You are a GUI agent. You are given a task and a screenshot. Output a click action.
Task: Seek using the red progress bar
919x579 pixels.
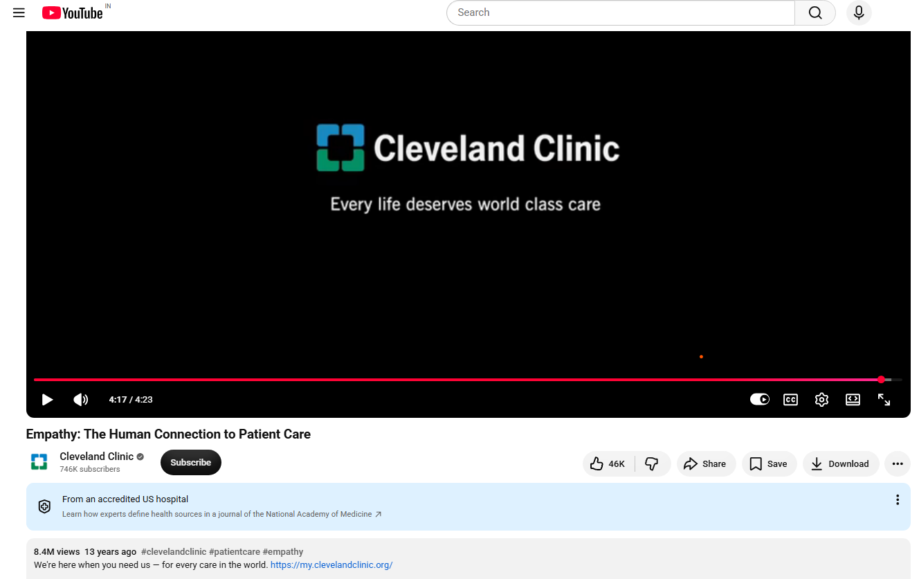[468, 380]
